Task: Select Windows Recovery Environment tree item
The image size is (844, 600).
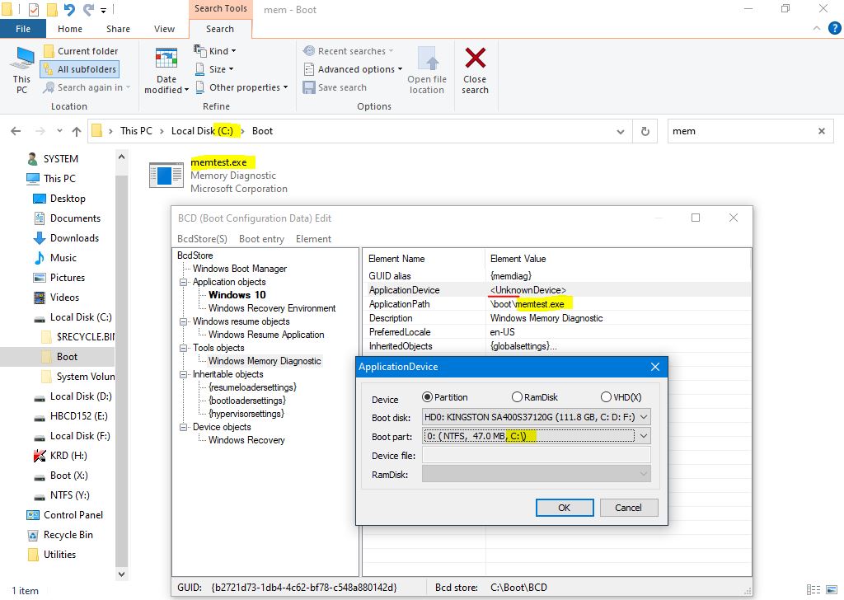Action: pos(272,308)
